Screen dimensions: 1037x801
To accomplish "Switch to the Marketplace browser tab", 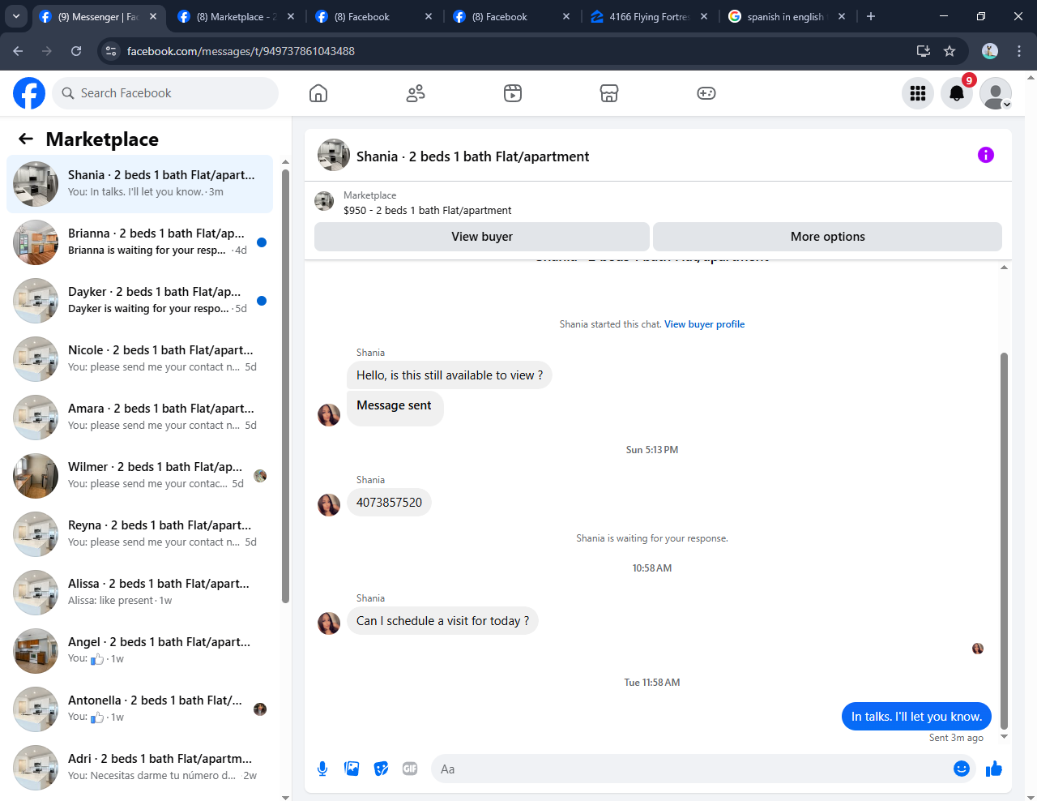I will 236,16.
